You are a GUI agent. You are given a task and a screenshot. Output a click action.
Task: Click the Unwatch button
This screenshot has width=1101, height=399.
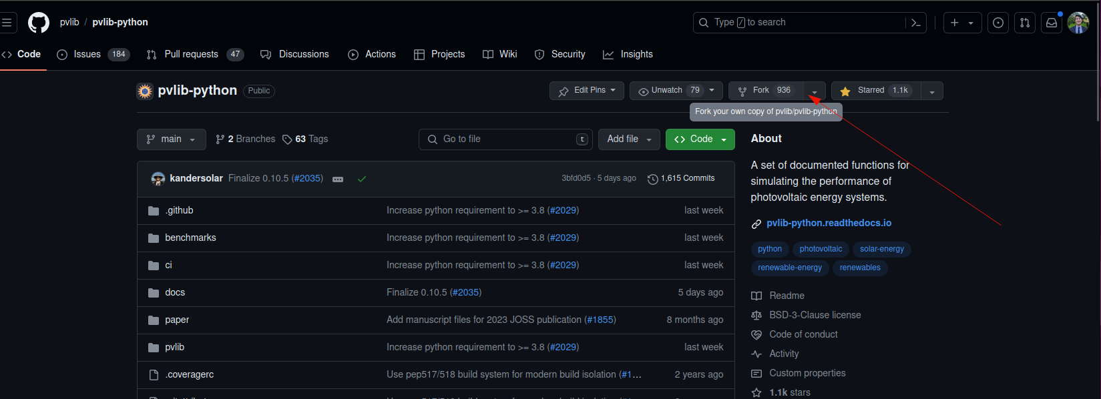click(x=676, y=91)
